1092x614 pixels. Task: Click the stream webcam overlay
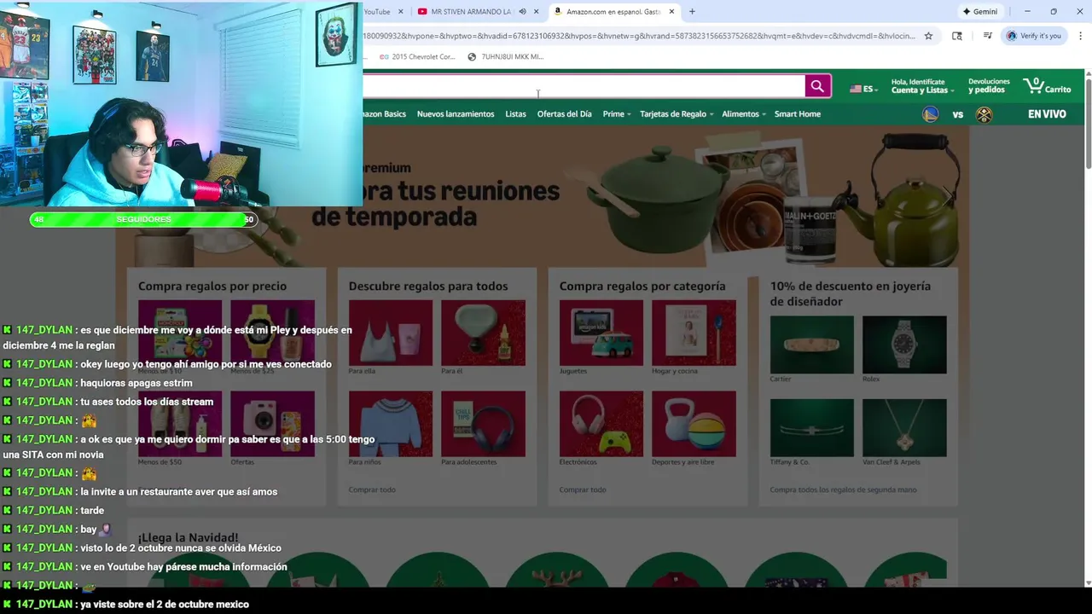coord(181,103)
